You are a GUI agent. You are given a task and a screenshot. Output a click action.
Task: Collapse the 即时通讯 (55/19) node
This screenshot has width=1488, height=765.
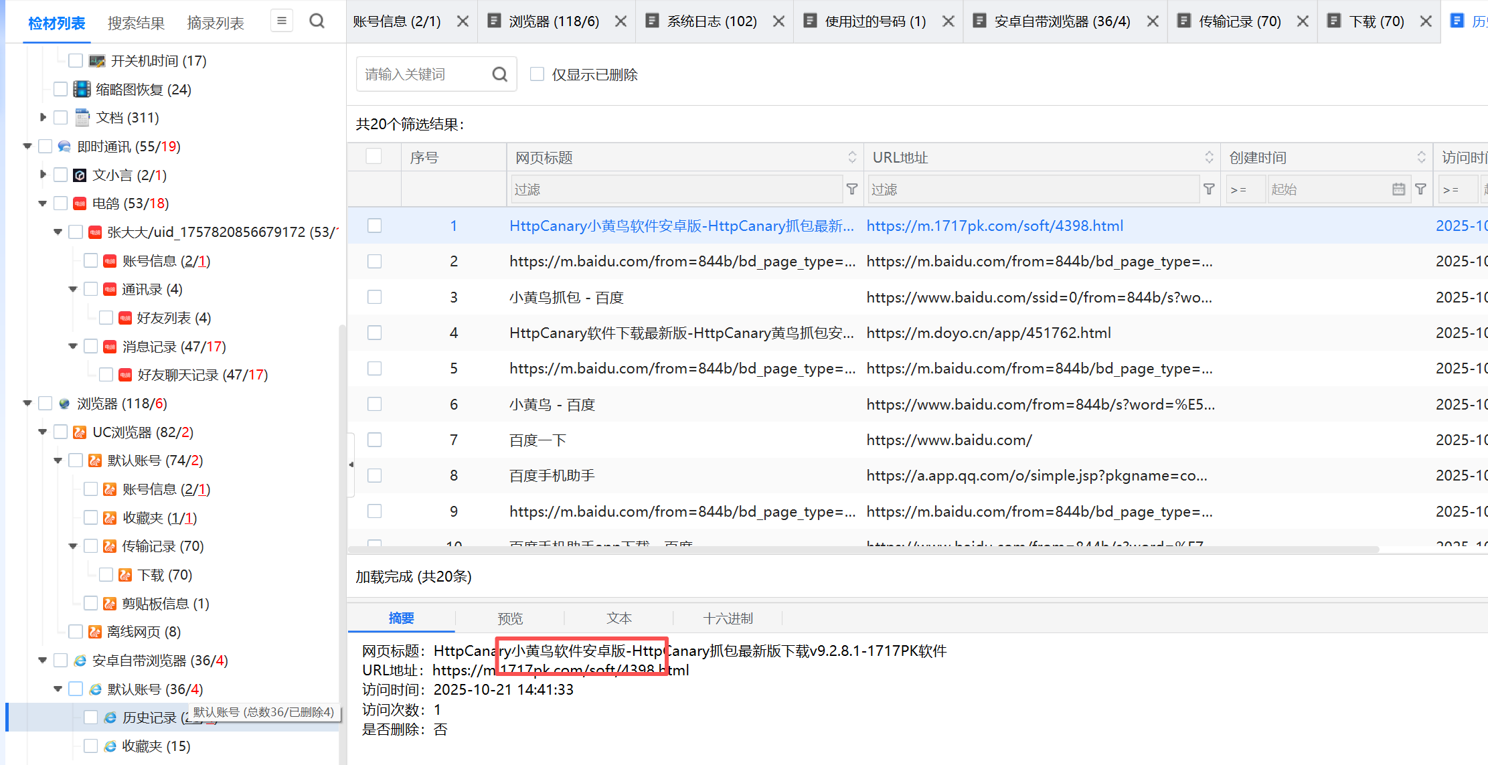(27, 146)
